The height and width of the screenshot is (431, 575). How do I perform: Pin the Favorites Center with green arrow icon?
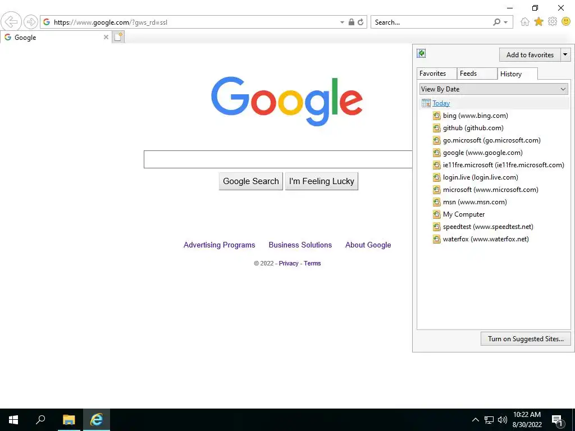(x=421, y=53)
